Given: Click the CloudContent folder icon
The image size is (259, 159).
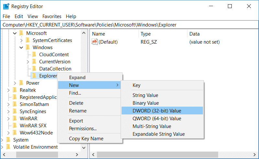Looking at the screenshot, I should [34, 55].
